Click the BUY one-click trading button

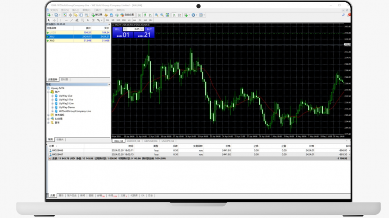click(x=149, y=29)
